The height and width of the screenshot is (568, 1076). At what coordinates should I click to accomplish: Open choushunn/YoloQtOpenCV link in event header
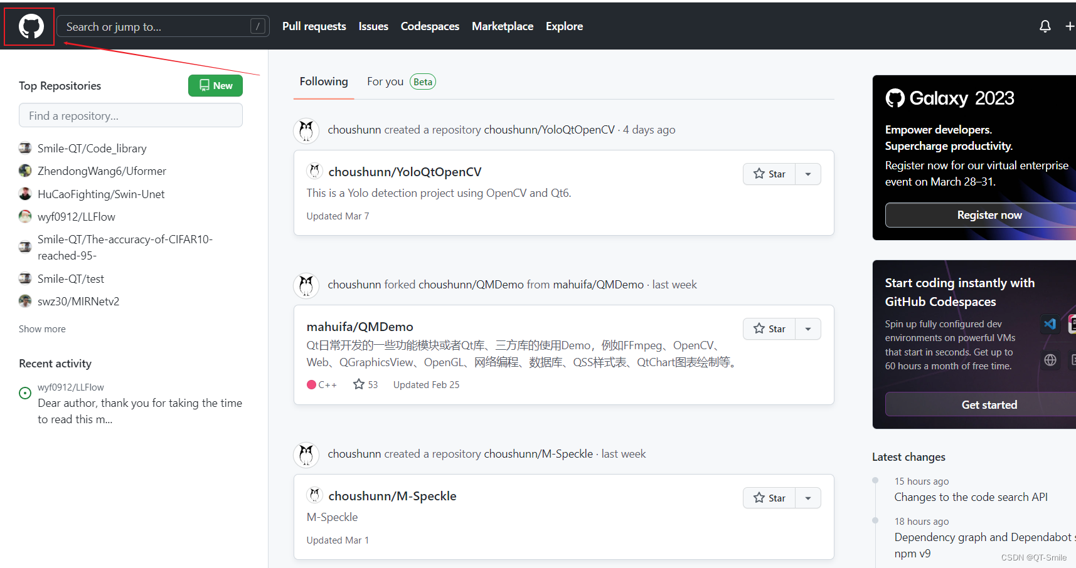pyautogui.click(x=549, y=130)
